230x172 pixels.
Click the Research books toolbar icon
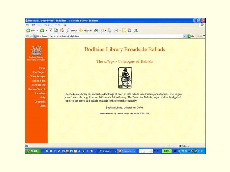(x=129, y=31)
